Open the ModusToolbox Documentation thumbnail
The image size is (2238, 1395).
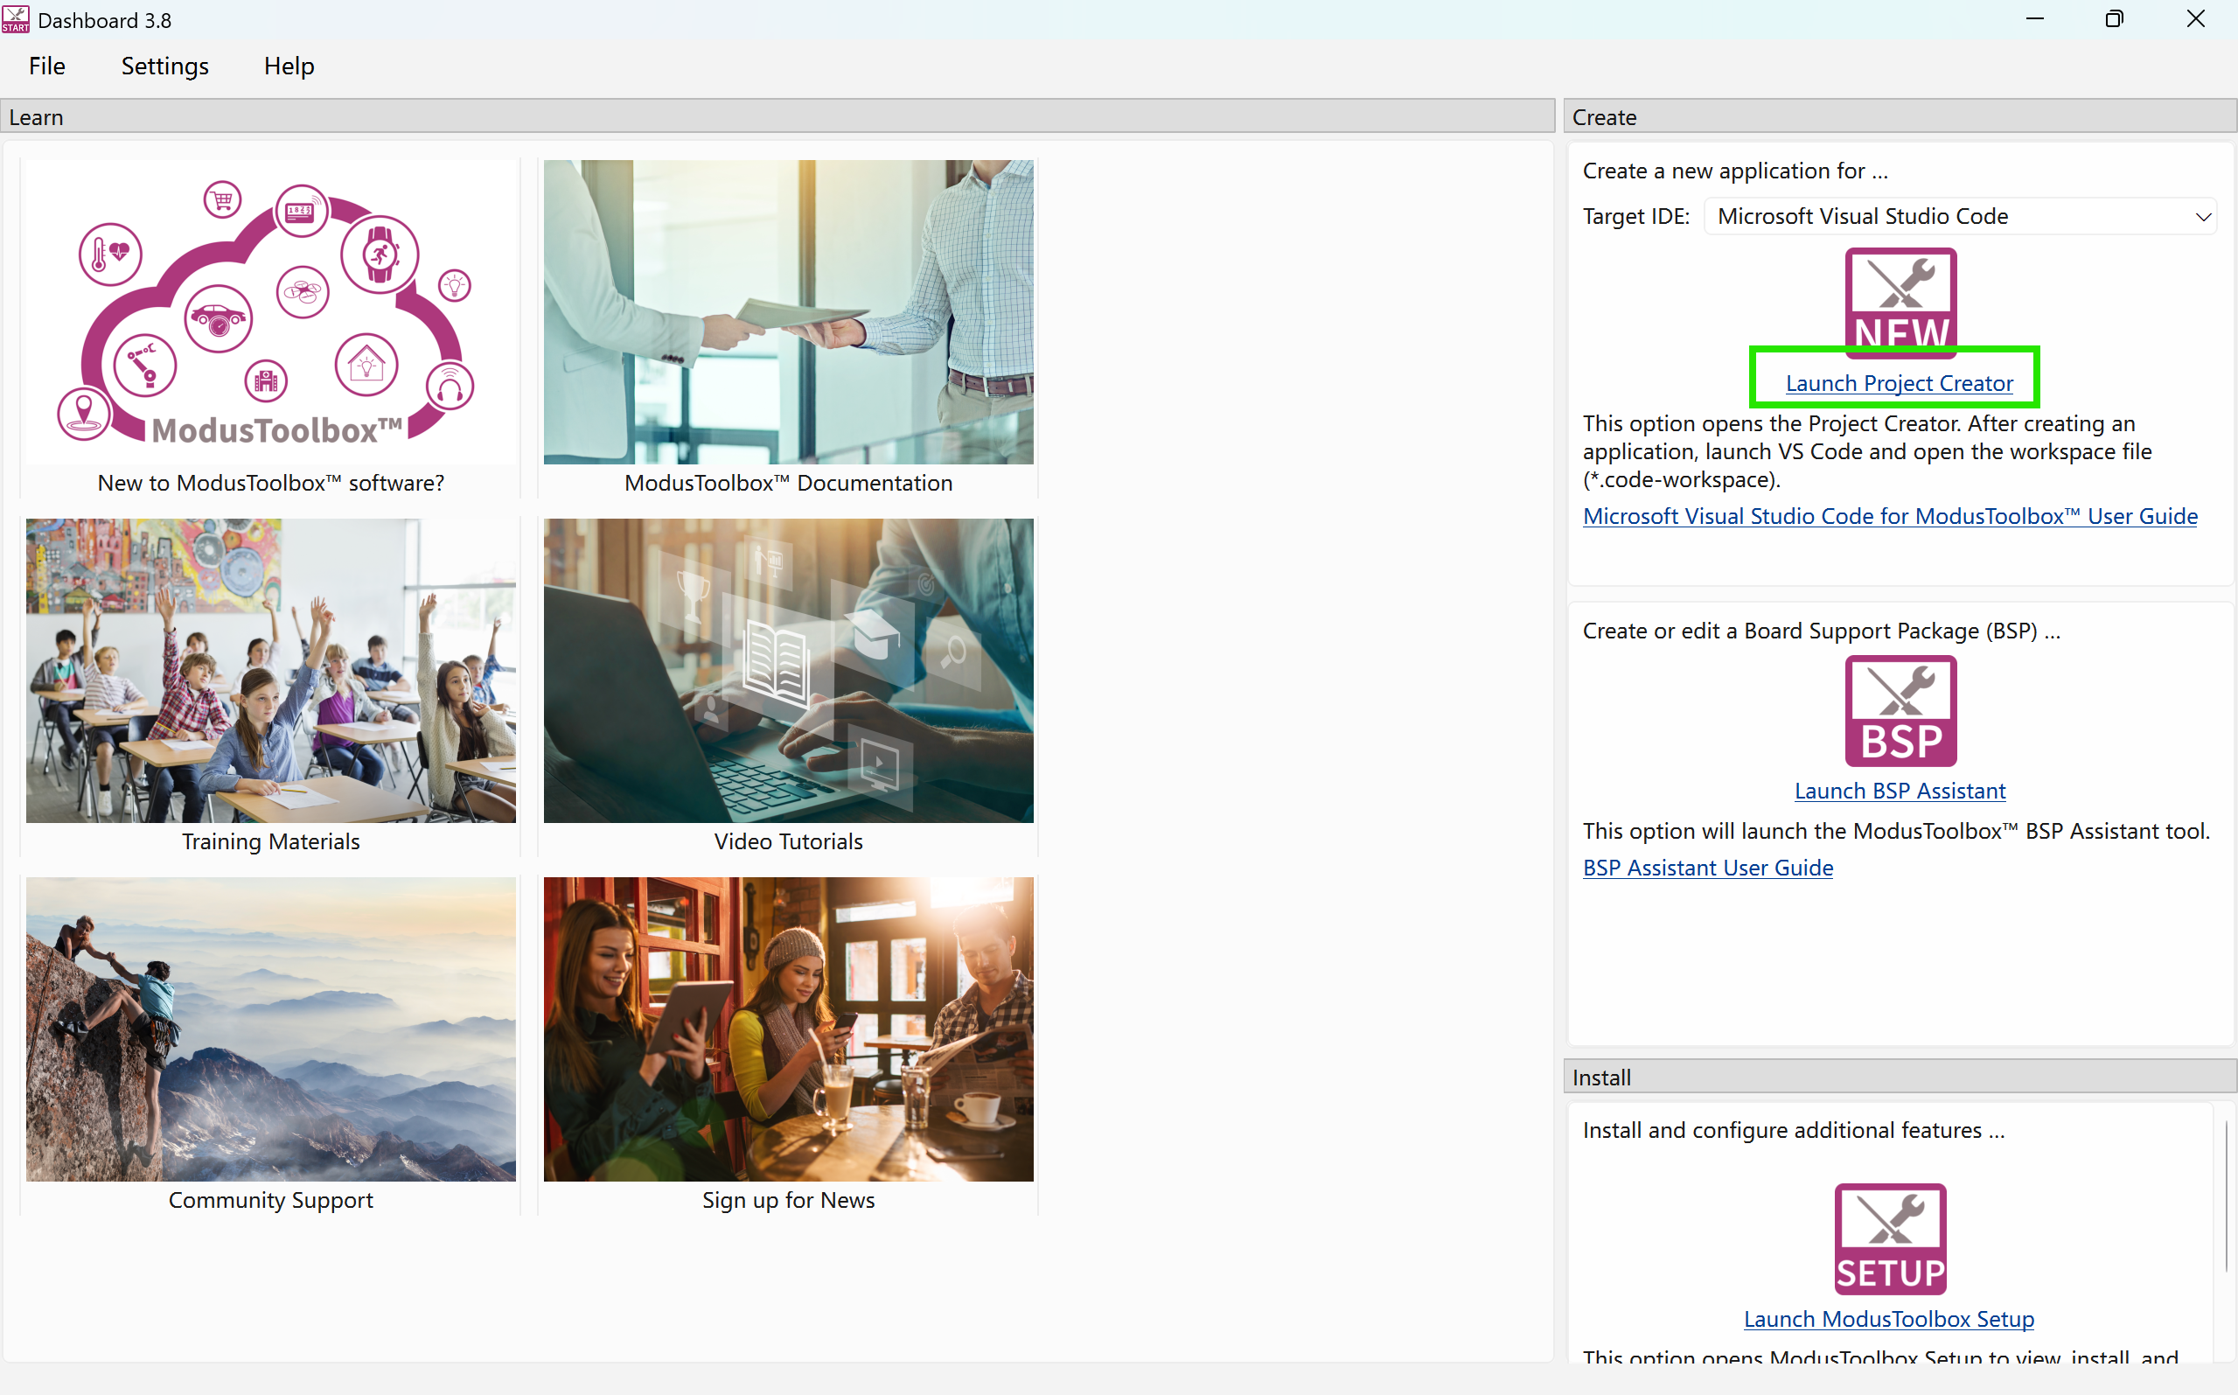click(788, 312)
